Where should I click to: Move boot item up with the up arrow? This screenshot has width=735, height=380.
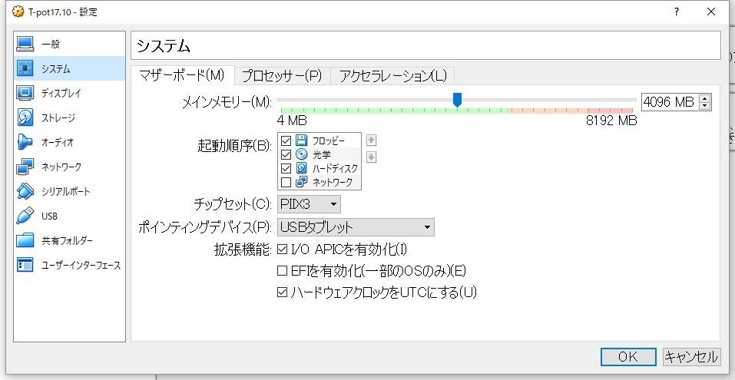[x=371, y=140]
